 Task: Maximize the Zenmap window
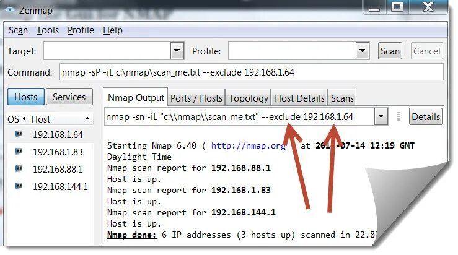click(x=397, y=7)
